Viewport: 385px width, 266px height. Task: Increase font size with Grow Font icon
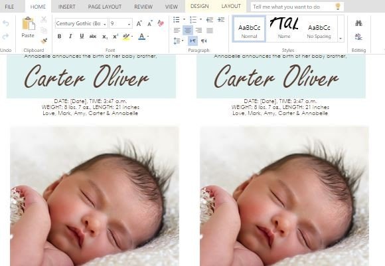(x=139, y=23)
